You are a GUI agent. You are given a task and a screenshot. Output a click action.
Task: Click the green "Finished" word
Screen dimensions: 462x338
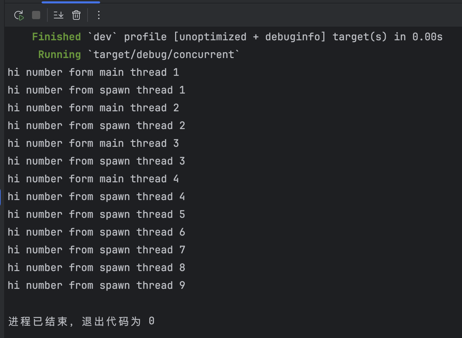(56, 37)
